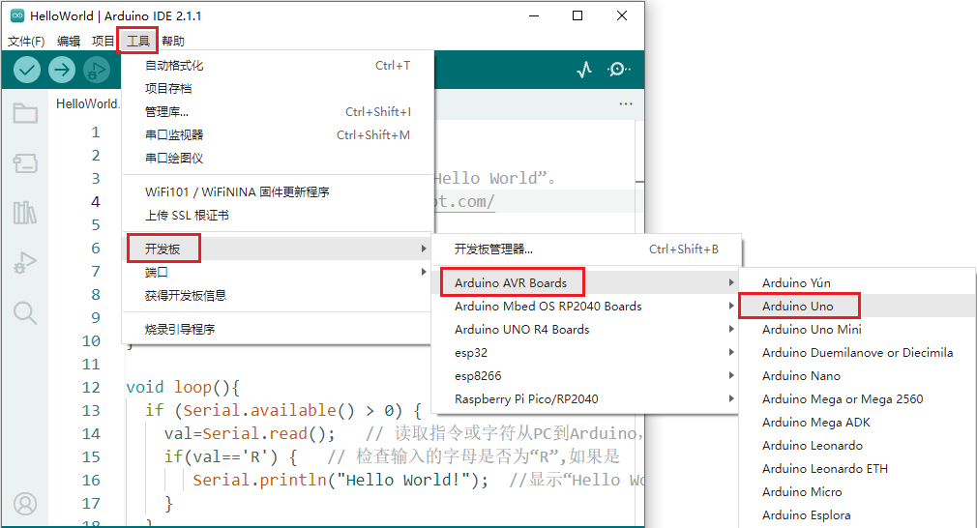The image size is (977, 528).
Task: Start the Debug toolbar button
Action: [96, 70]
